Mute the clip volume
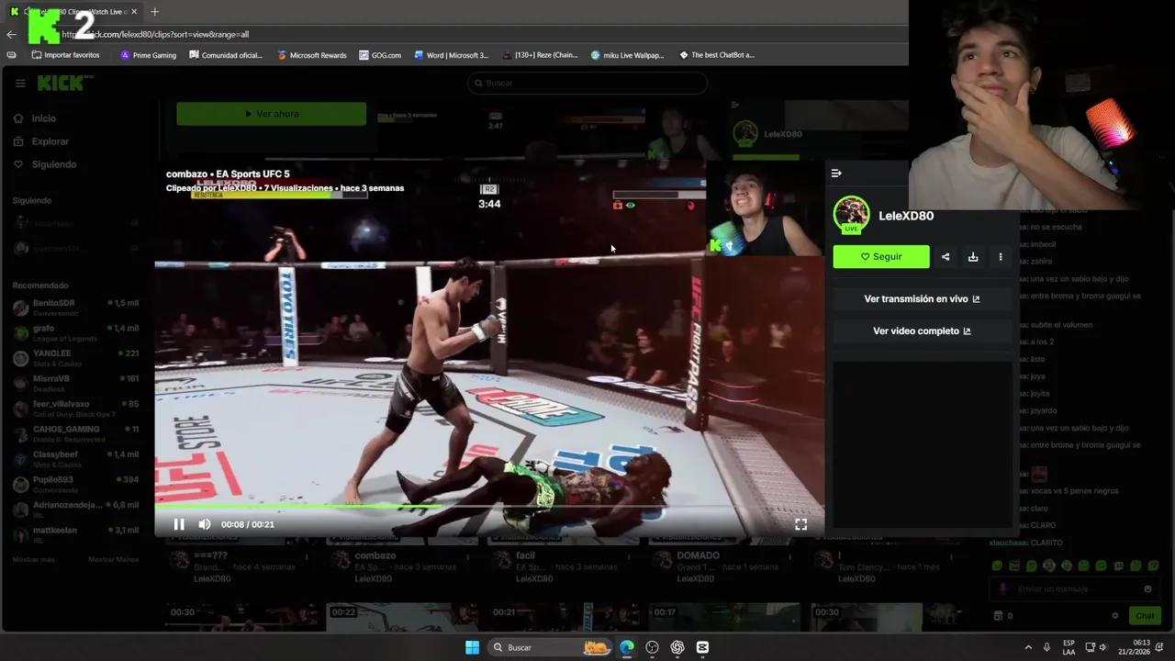The height and width of the screenshot is (661, 1175). pyautogui.click(x=205, y=524)
